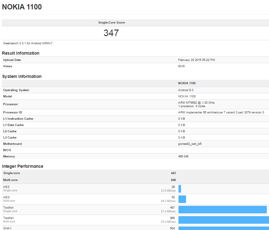Select the Processor ID row label
The width and height of the screenshot is (269, 230).
point(13,112)
